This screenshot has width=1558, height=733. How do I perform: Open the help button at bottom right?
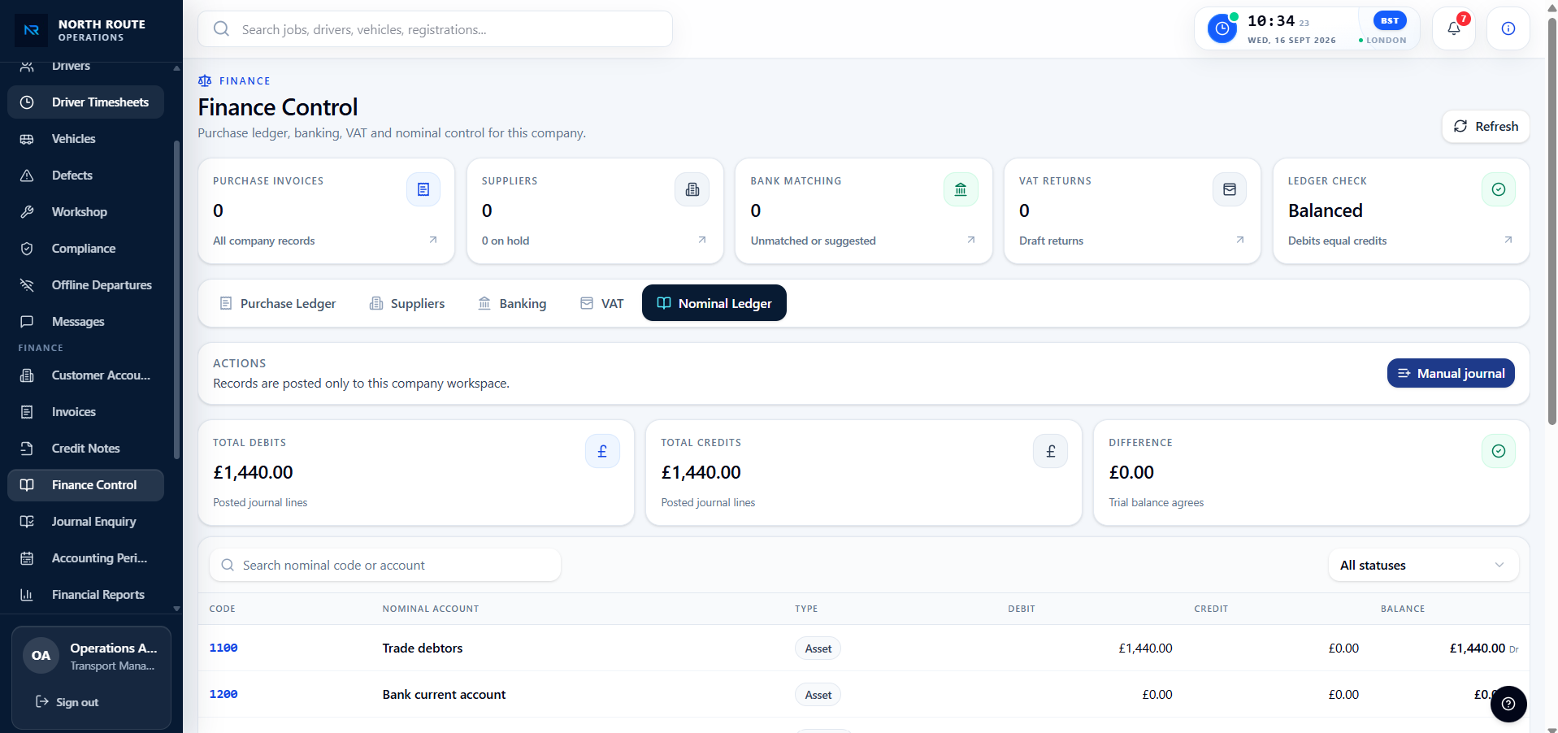click(1508, 704)
